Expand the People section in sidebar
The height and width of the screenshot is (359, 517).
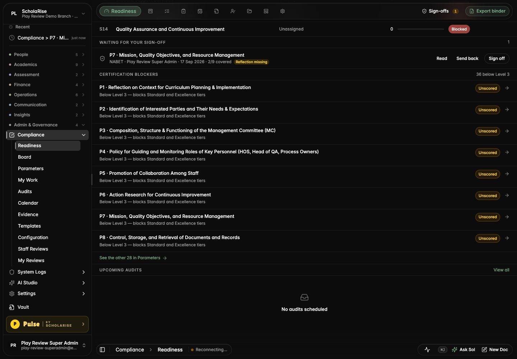pyautogui.click(x=47, y=55)
